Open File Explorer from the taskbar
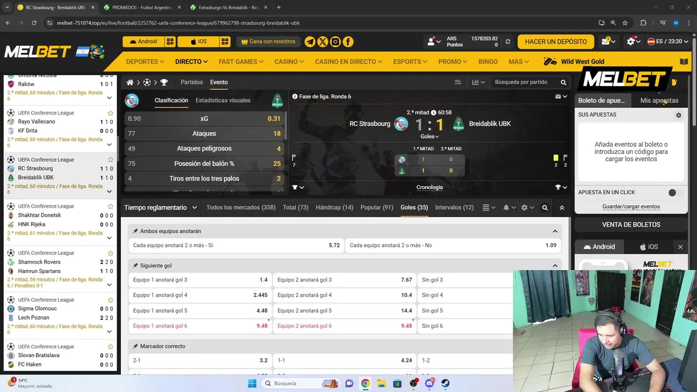Viewport: 697px width, 392px height. (x=381, y=383)
